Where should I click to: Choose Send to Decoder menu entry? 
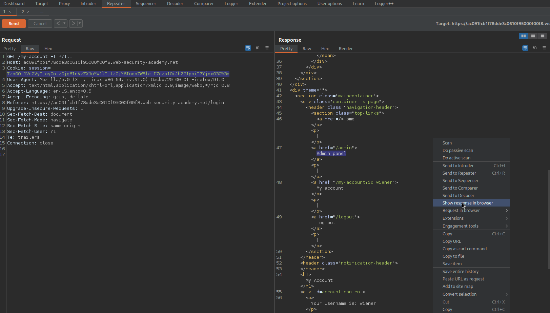tap(471, 196)
